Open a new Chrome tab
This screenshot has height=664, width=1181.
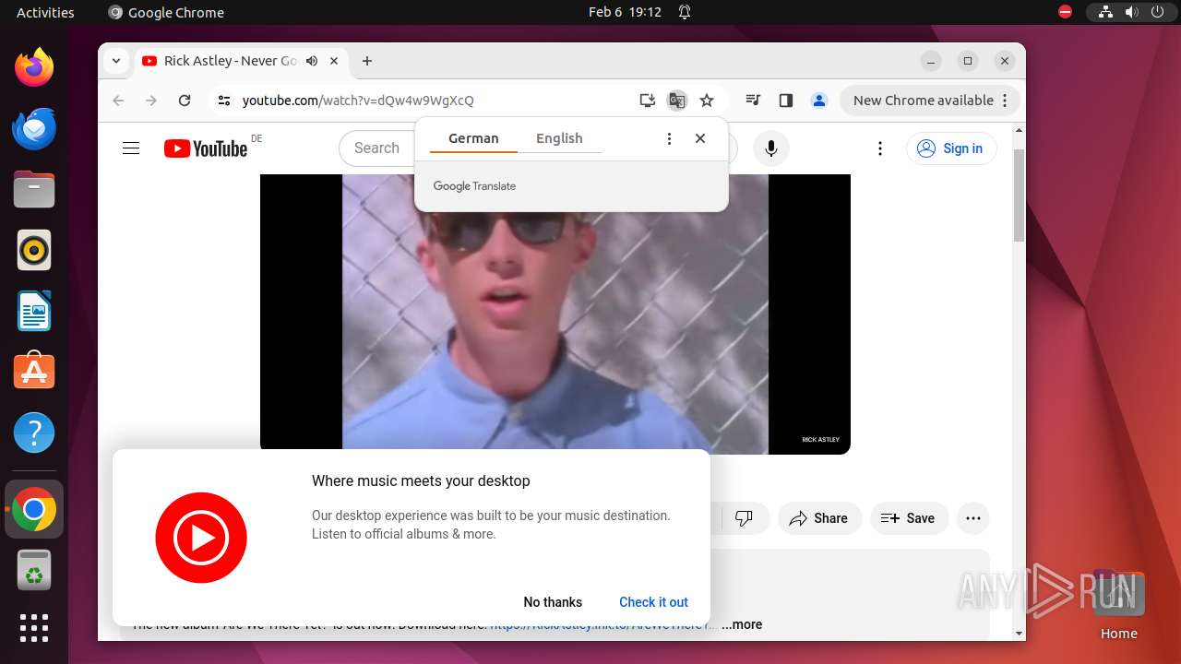coord(367,61)
